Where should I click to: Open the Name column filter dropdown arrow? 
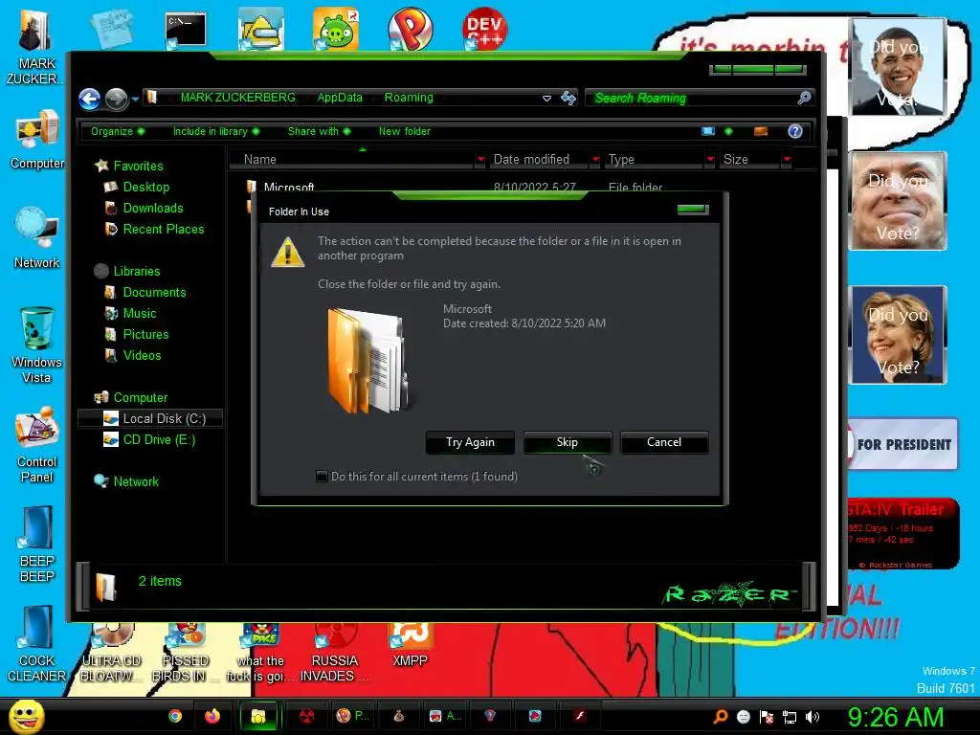point(480,160)
